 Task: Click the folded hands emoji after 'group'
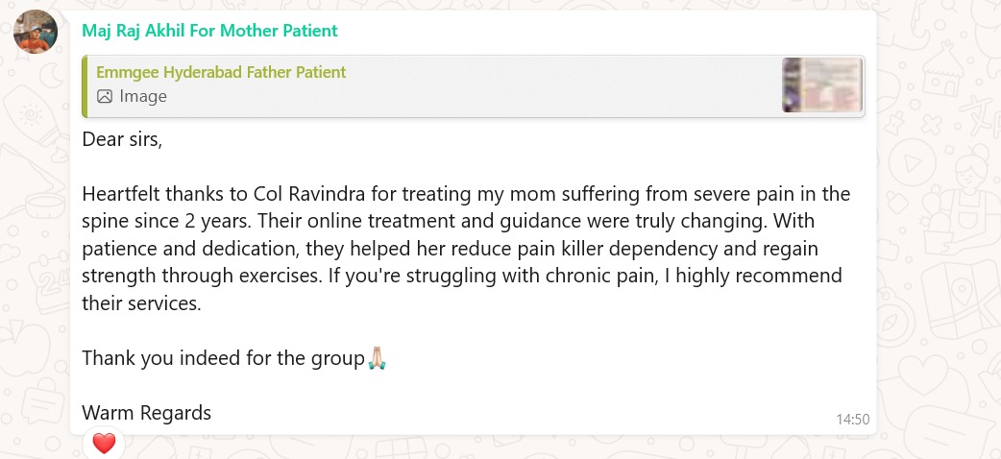tap(378, 357)
